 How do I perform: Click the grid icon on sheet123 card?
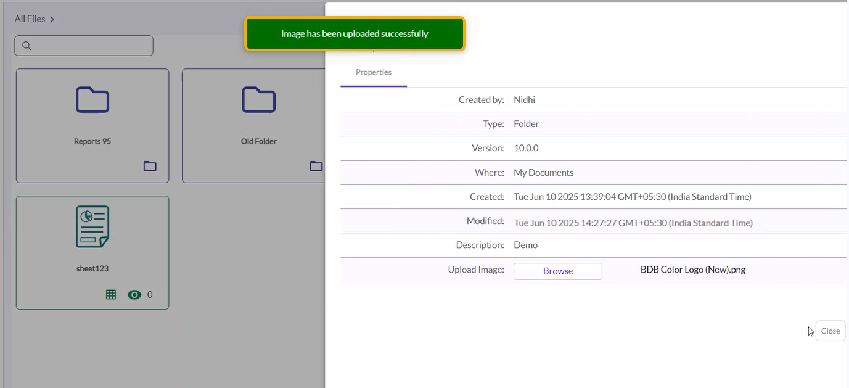coord(111,295)
